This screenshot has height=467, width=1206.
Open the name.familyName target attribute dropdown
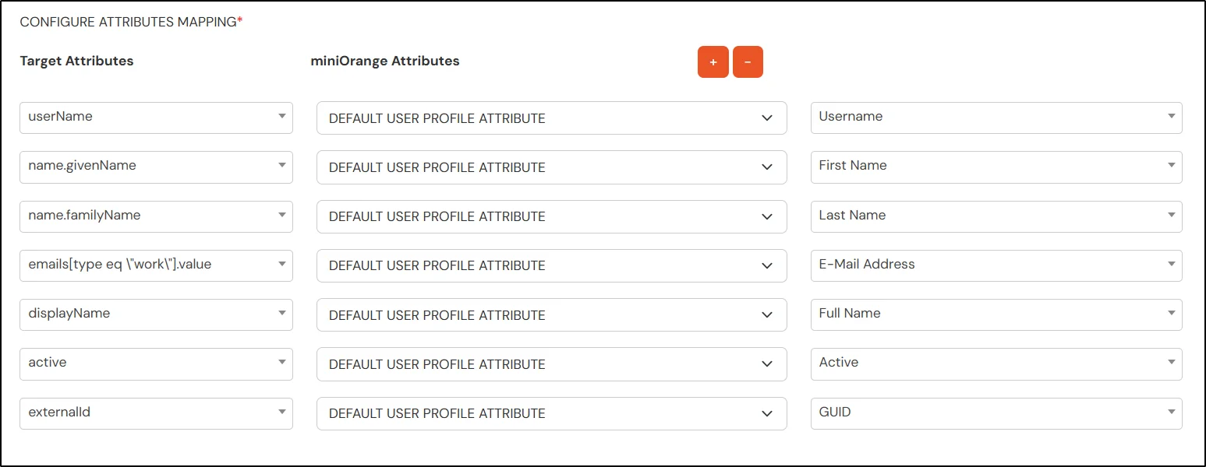coord(156,216)
